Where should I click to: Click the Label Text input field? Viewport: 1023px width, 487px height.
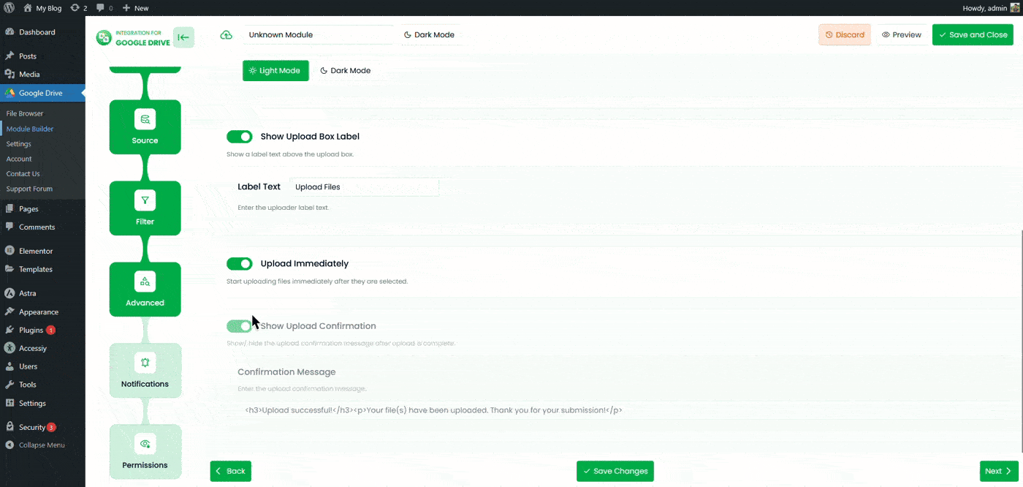[364, 187]
